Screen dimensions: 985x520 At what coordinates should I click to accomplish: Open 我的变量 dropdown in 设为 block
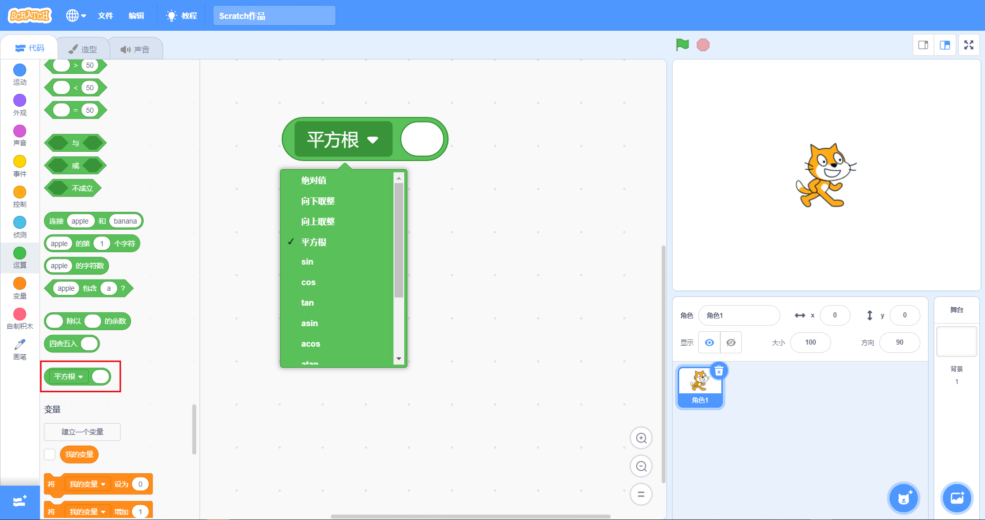click(87, 484)
